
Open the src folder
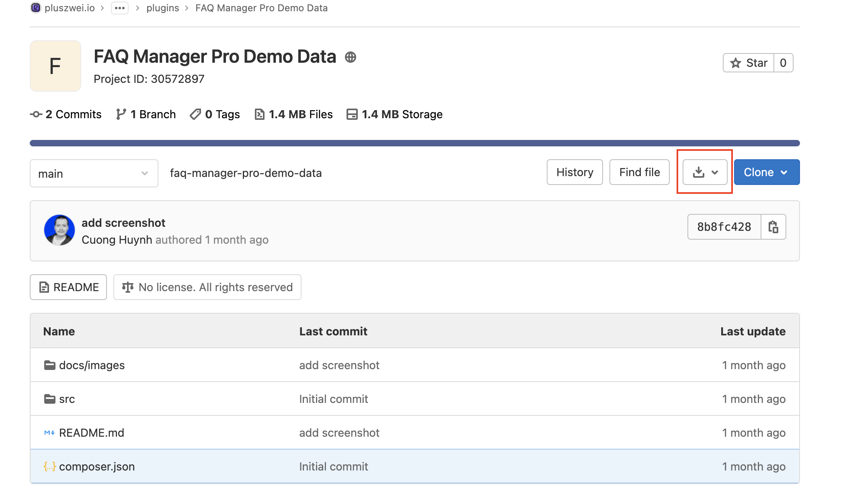(66, 399)
